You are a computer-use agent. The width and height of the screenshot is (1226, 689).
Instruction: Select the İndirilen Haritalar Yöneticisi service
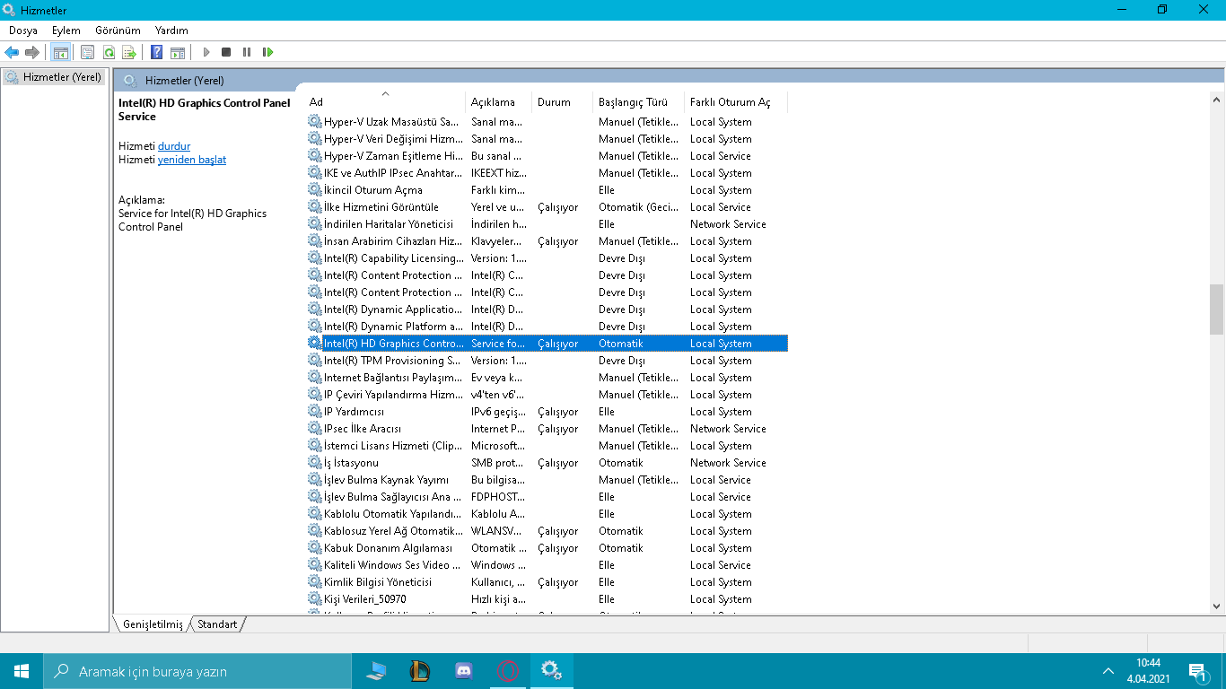coord(547,224)
